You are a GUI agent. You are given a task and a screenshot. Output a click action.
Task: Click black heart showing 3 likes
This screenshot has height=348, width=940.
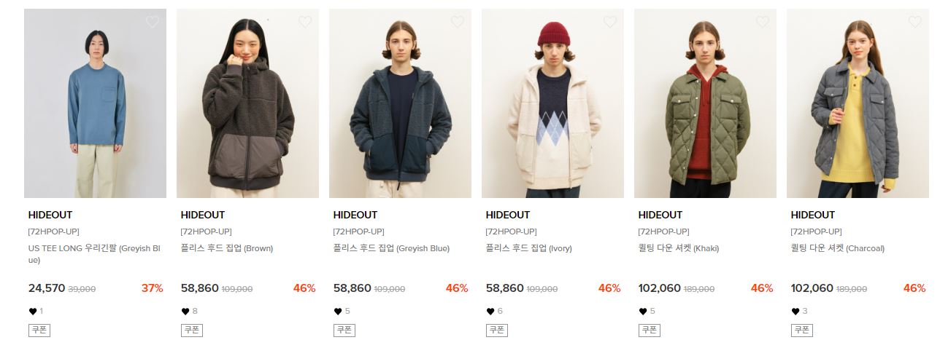795,312
